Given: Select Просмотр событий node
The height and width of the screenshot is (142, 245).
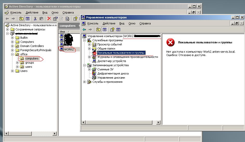Looking at the screenshot, I should tap(109, 44).
